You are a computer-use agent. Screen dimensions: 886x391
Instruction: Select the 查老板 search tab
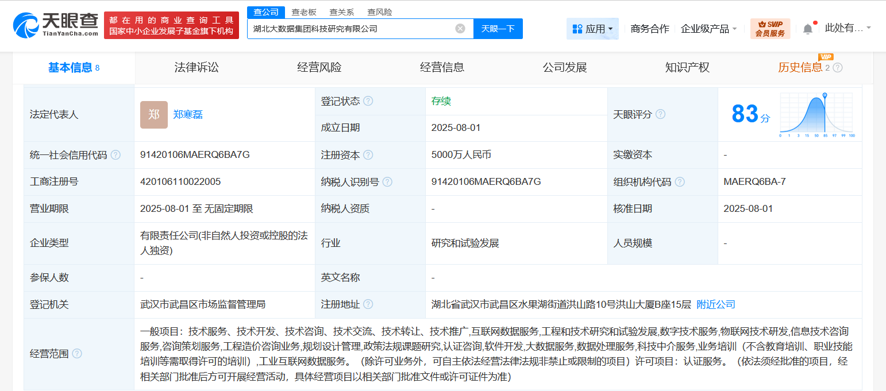(x=304, y=12)
